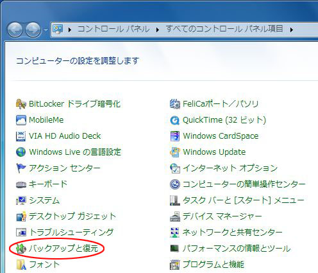This screenshot has height=273, width=318.
Task: Click the キーボード keyboard icon
Action: click(x=21, y=184)
